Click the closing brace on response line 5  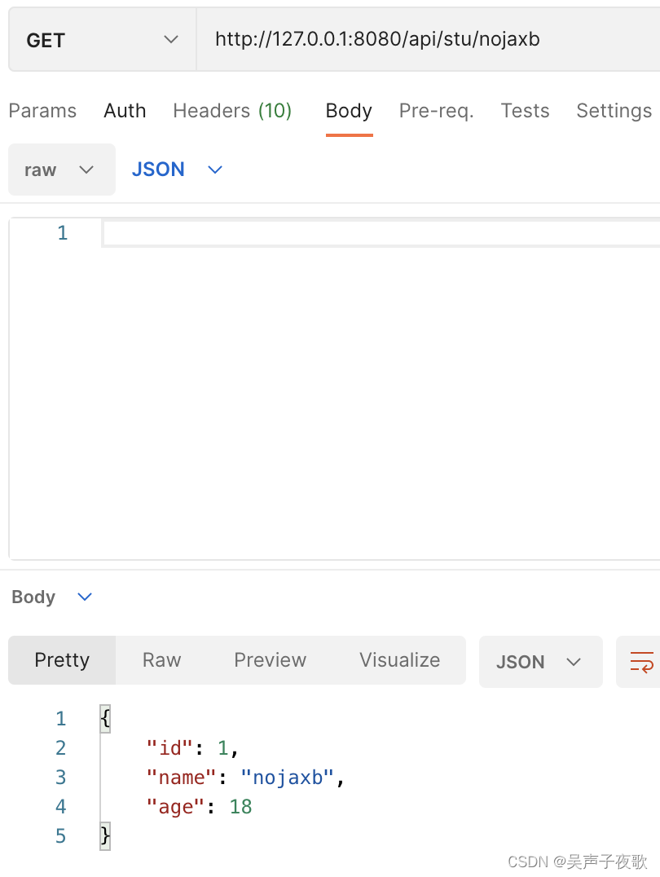coord(105,836)
